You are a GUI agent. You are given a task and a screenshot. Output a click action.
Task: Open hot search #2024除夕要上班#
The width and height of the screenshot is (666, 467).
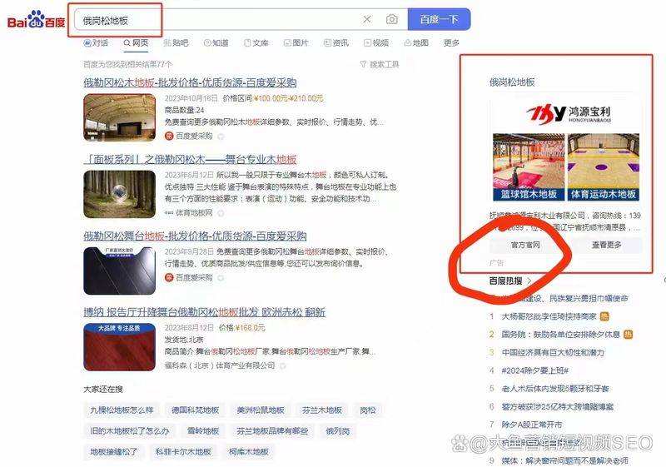click(x=535, y=370)
